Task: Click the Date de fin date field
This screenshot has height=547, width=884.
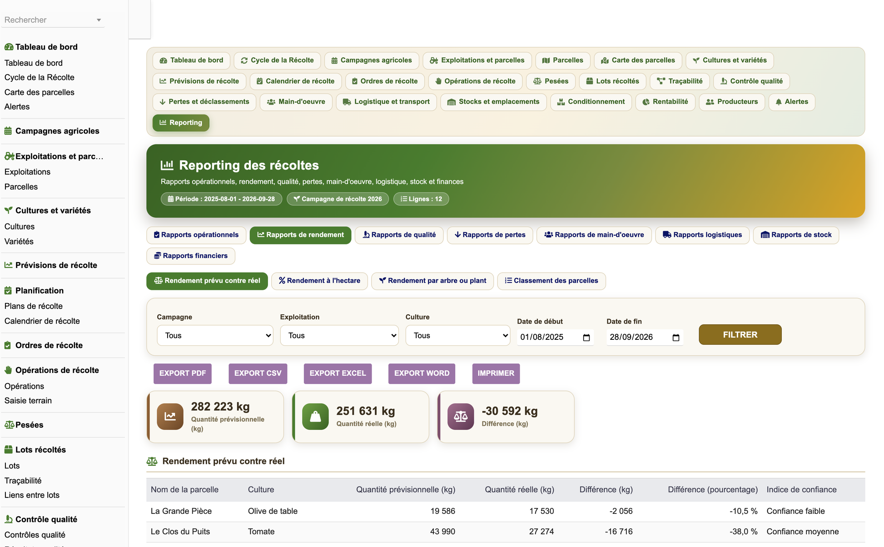Action: tap(645, 337)
